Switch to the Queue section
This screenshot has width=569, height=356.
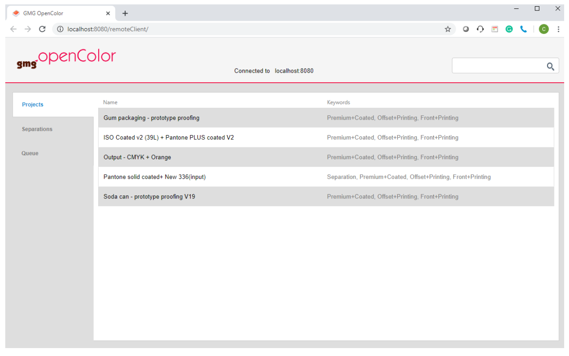coord(30,153)
